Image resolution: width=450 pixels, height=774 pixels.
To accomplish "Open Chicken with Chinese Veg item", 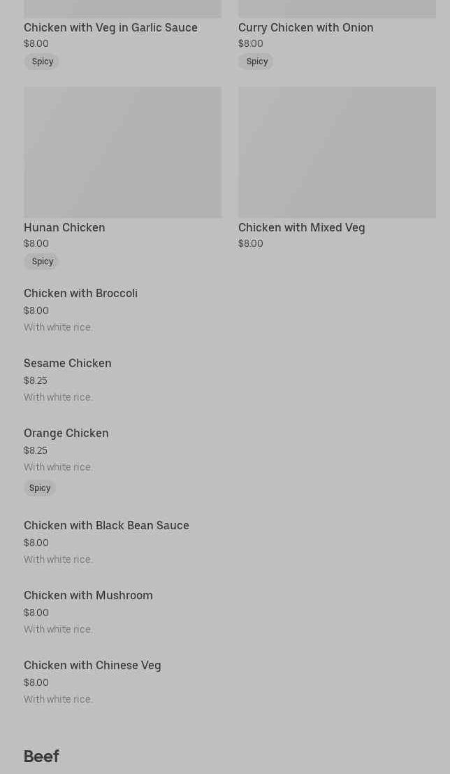I will pos(92,665).
